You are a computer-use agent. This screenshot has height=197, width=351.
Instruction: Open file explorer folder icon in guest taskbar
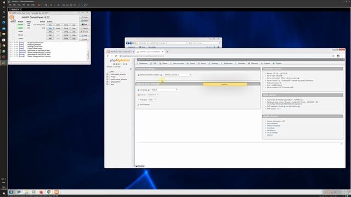(26, 192)
